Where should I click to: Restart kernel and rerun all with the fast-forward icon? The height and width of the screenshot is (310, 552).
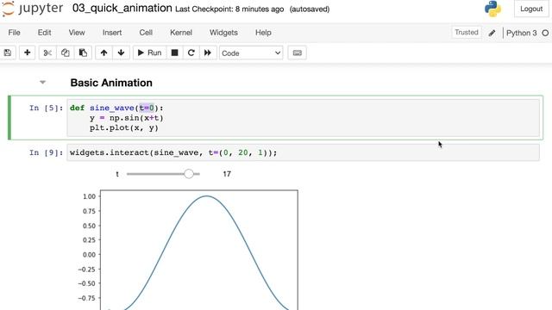(x=208, y=53)
